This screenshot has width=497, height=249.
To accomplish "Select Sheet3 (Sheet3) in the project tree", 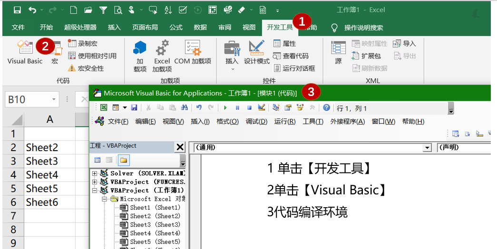I will click(x=150, y=225).
